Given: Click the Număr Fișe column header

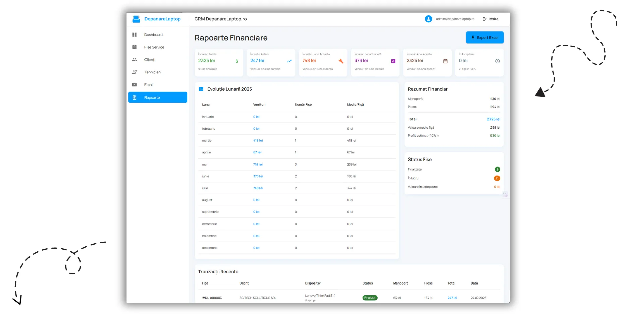Looking at the screenshot, I should click(x=303, y=105).
